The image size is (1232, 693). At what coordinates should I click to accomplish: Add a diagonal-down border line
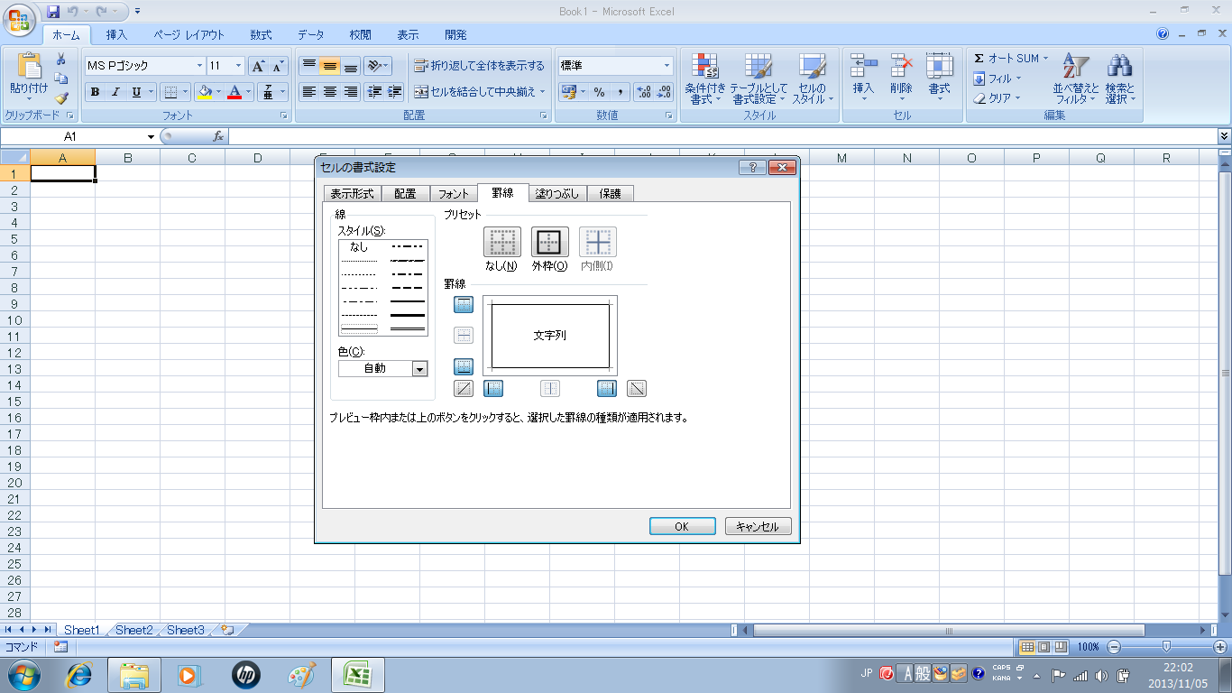click(637, 389)
